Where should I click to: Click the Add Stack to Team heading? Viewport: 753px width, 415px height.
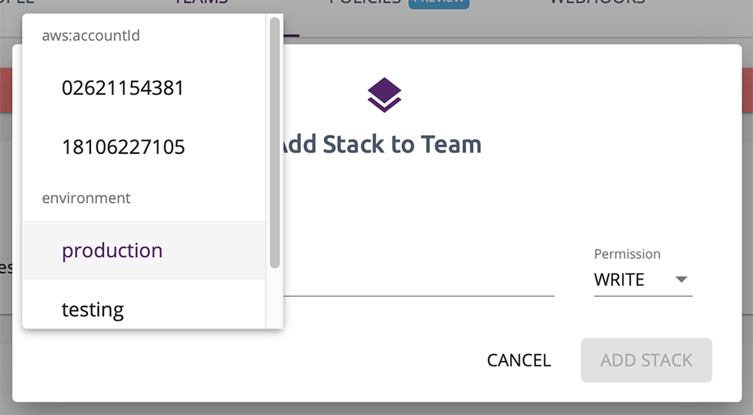coord(380,144)
